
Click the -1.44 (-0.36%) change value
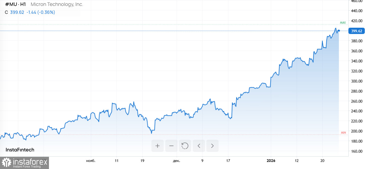41,12
